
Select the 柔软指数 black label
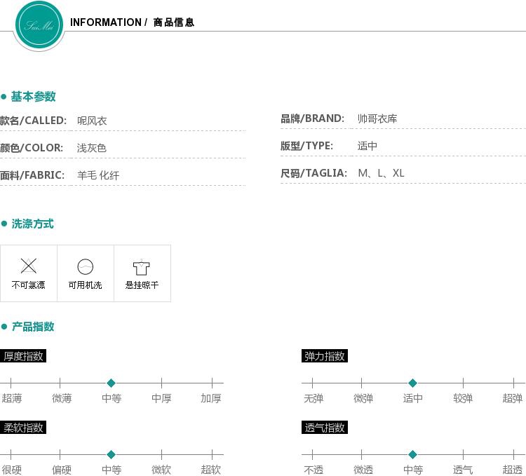pyautogui.click(x=23, y=428)
